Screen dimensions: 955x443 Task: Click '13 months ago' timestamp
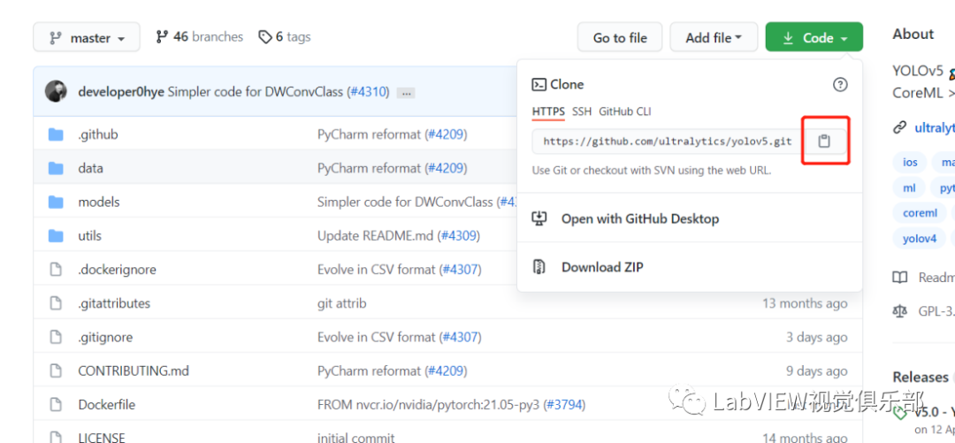[805, 302]
